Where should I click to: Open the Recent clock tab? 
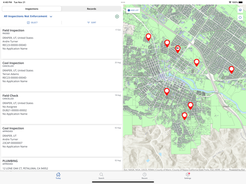tap(144, 176)
